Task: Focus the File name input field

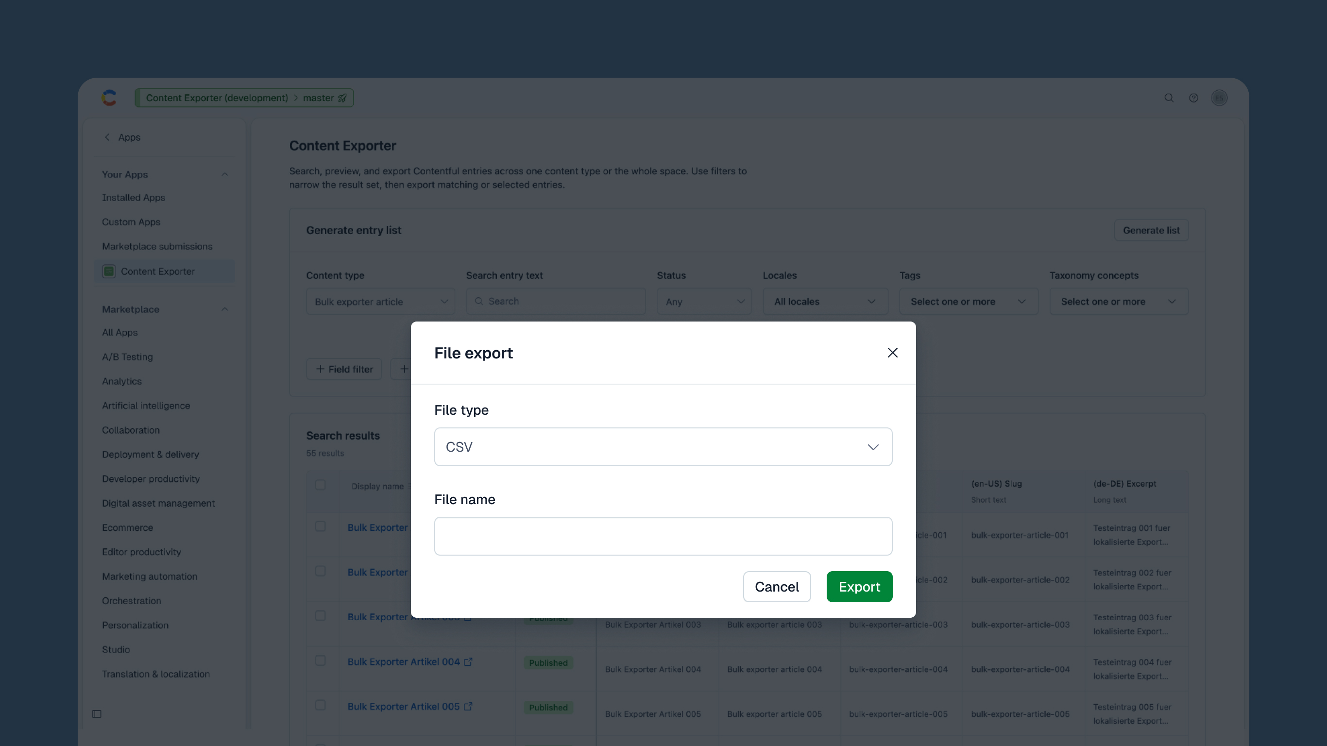Action: click(x=663, y=536)
